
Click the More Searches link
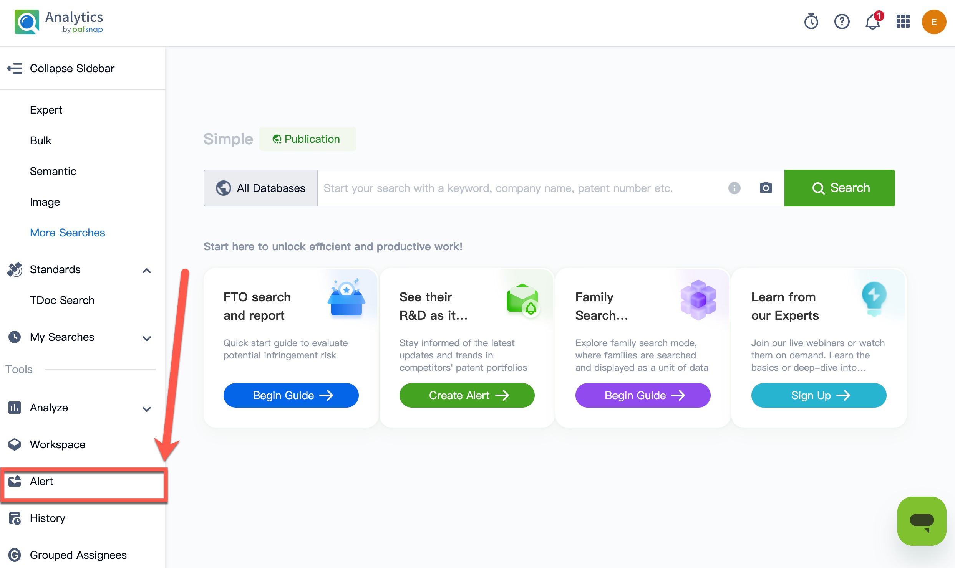click(67, 233)
